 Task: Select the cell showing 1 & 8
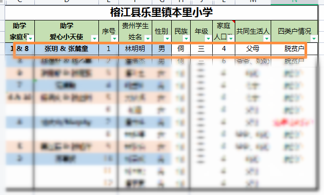[19, 49]
